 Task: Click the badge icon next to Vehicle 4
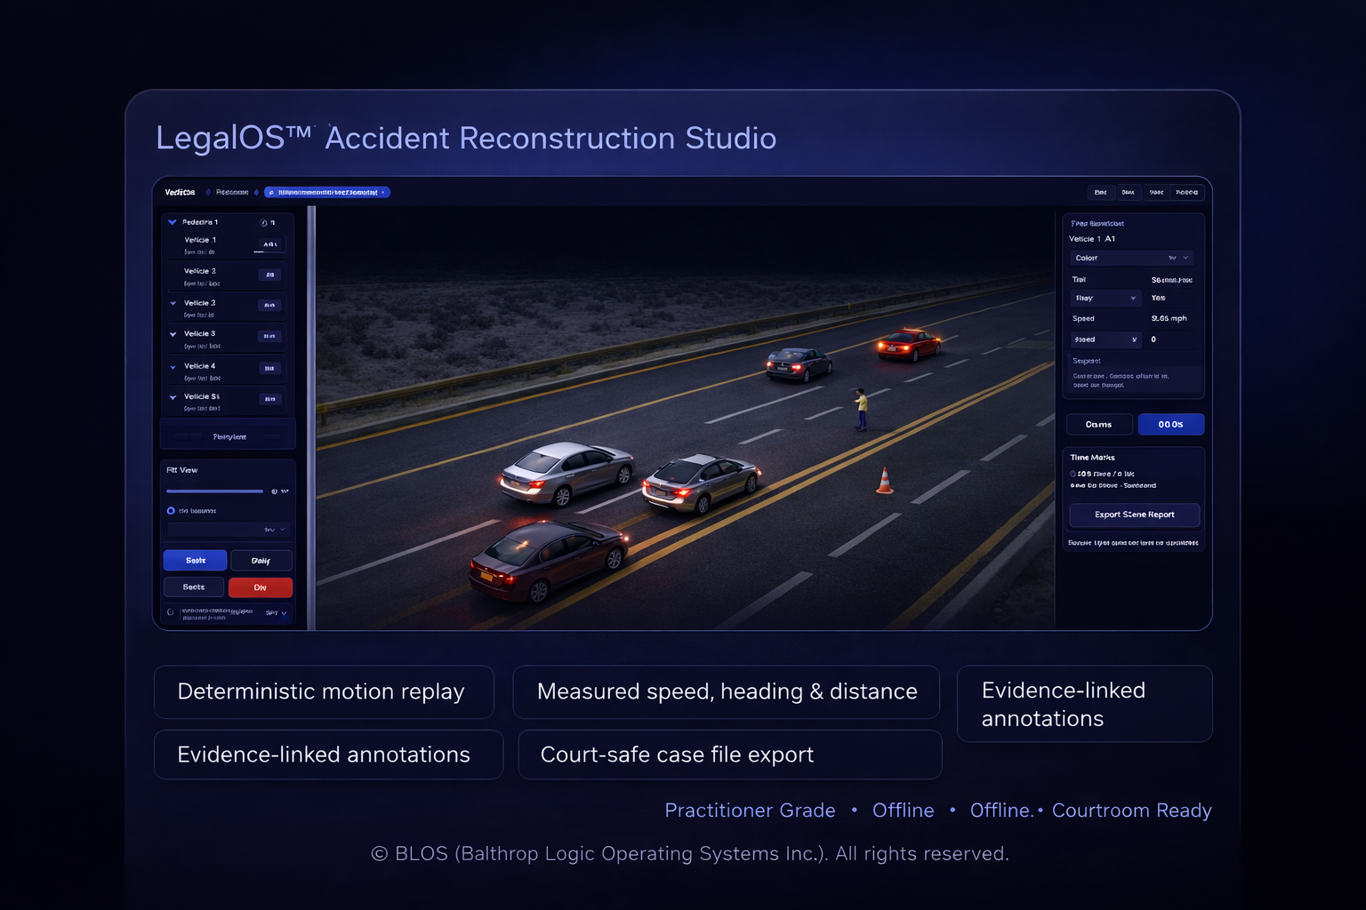269,368
